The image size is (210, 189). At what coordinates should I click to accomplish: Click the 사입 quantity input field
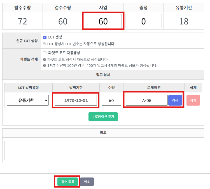coord(103,21)
